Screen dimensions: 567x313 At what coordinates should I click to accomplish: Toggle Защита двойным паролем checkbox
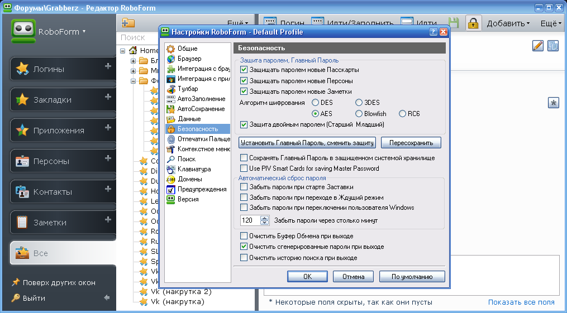coord(244,124)
